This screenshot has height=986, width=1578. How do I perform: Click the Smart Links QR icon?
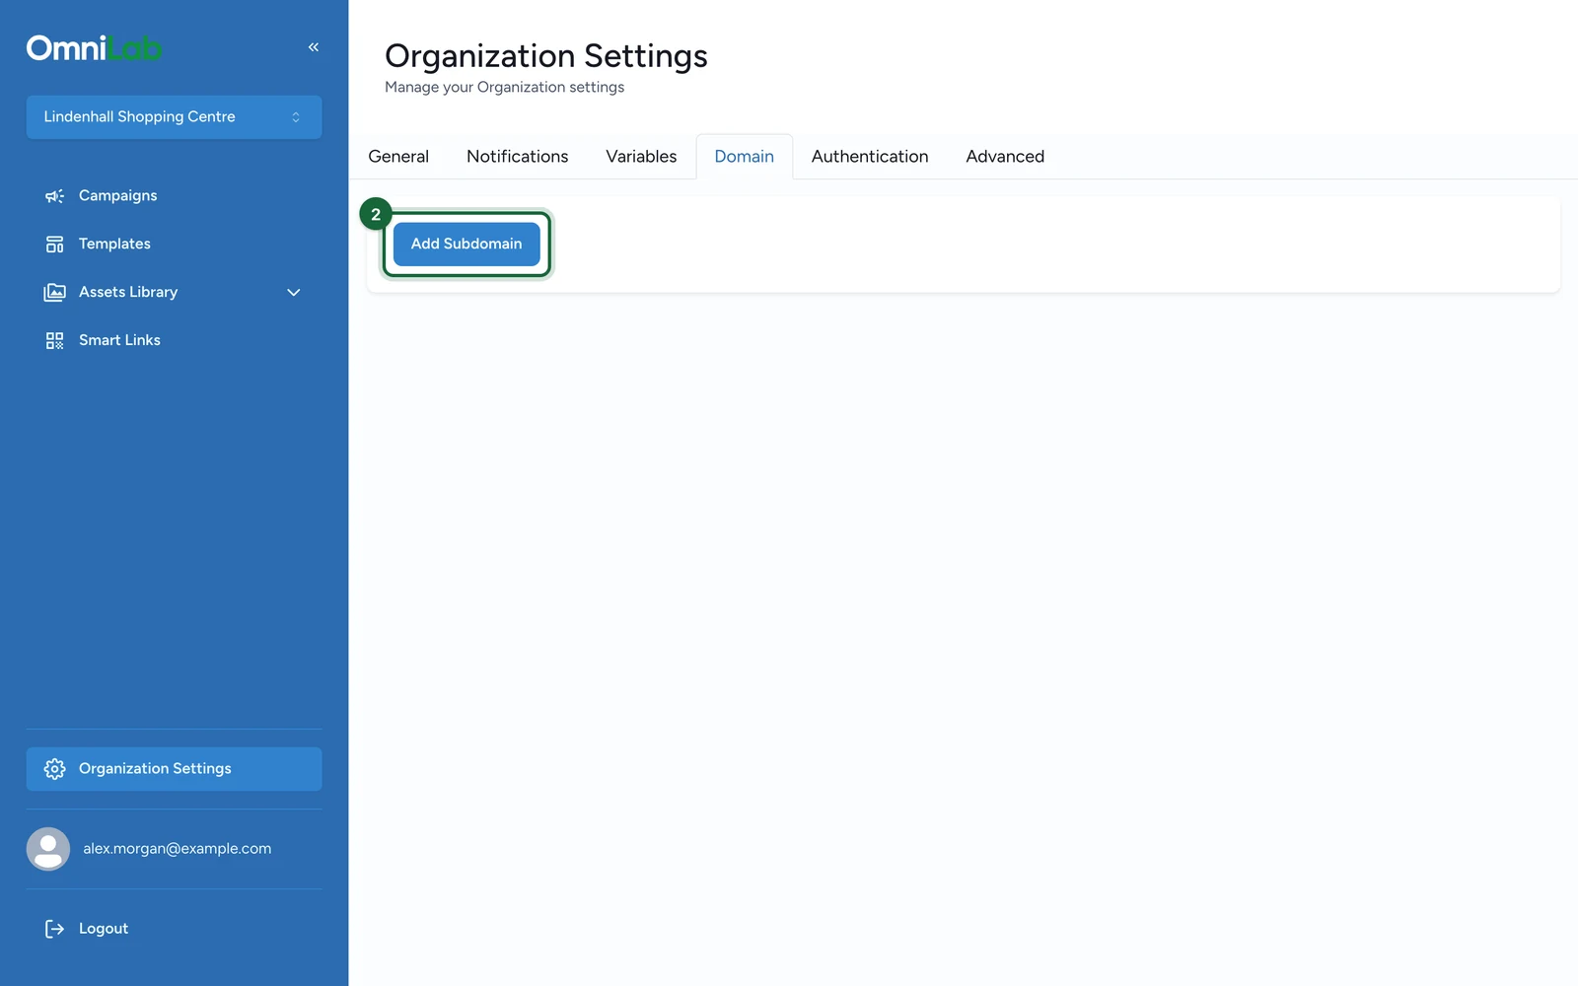point(54,341)
